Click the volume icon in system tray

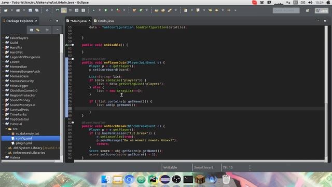[310, 3]
